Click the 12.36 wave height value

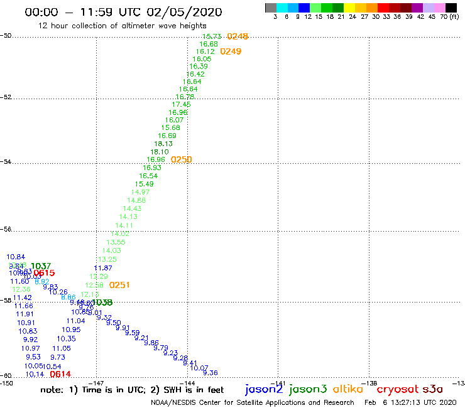(x=21, y=289)
